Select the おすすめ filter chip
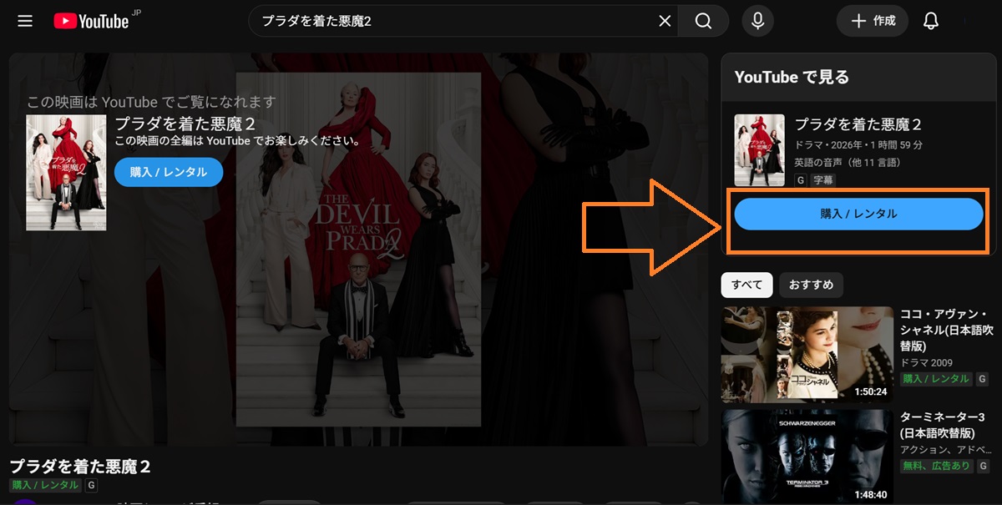Viewport: 1002px width, 505px height. coord(812,285)
